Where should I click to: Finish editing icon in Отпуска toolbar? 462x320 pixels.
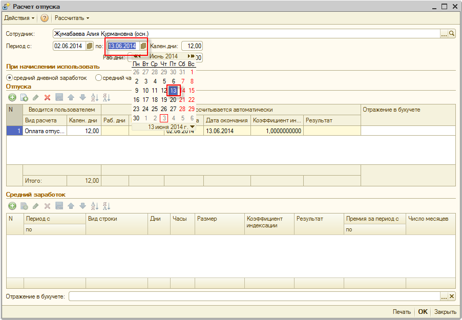59,97
